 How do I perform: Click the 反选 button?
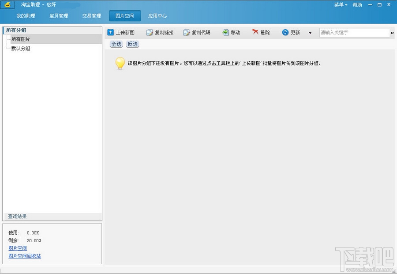point(133,44)
